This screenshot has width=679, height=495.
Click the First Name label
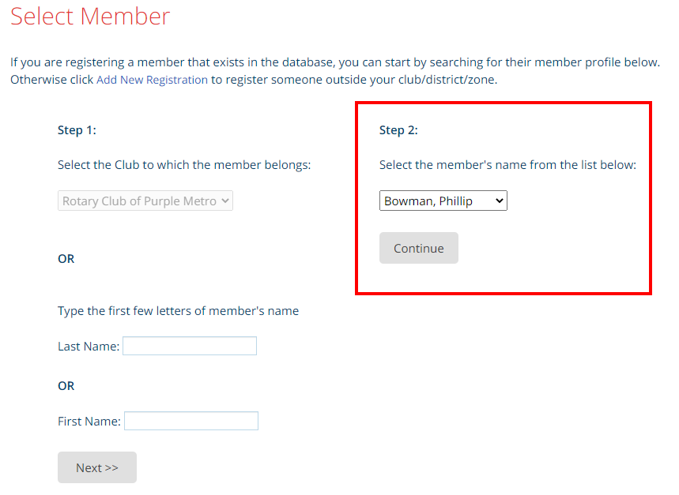(89, 422)
